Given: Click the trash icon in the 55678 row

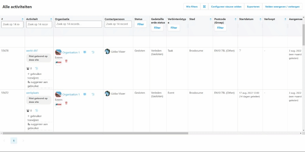Looking at the screenshot, I should pos(66,61).
